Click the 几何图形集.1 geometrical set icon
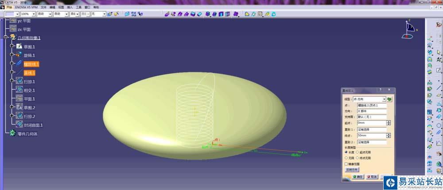The image size is (443, 190). click(13, 37)
